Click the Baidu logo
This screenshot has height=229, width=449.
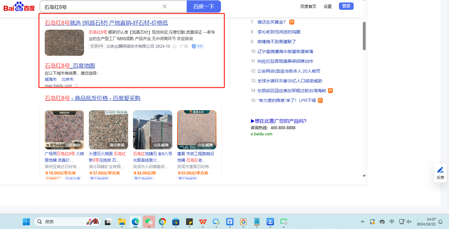19,6
